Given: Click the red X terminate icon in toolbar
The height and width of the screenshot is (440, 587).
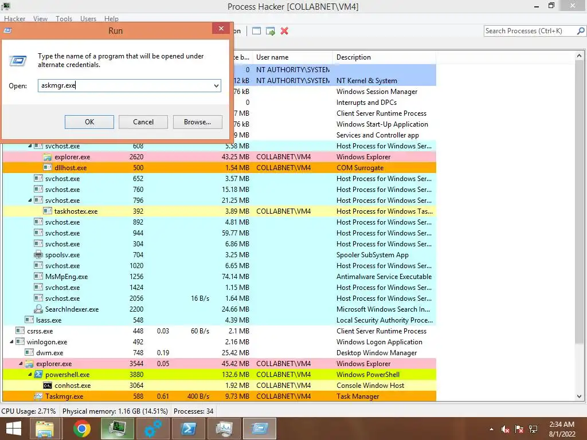Looking at the screenshot, I should (284, 31).
